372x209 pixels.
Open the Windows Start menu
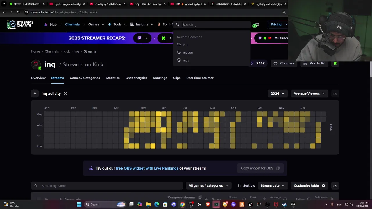point(79,204)
